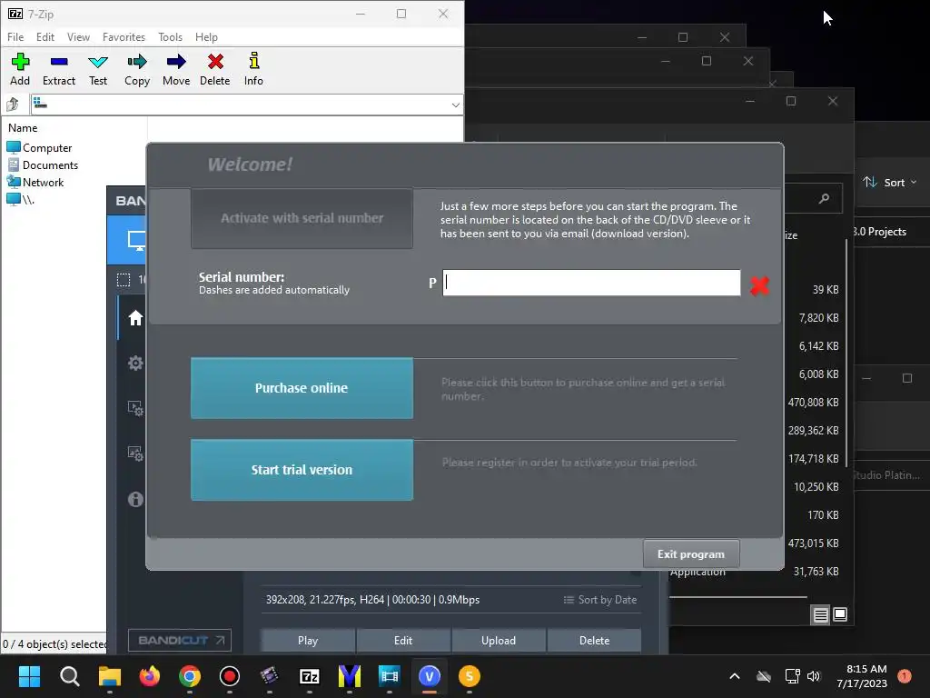Open the File menu in 7-Zip
Screen dimensions: 930x698
(15, 36)
